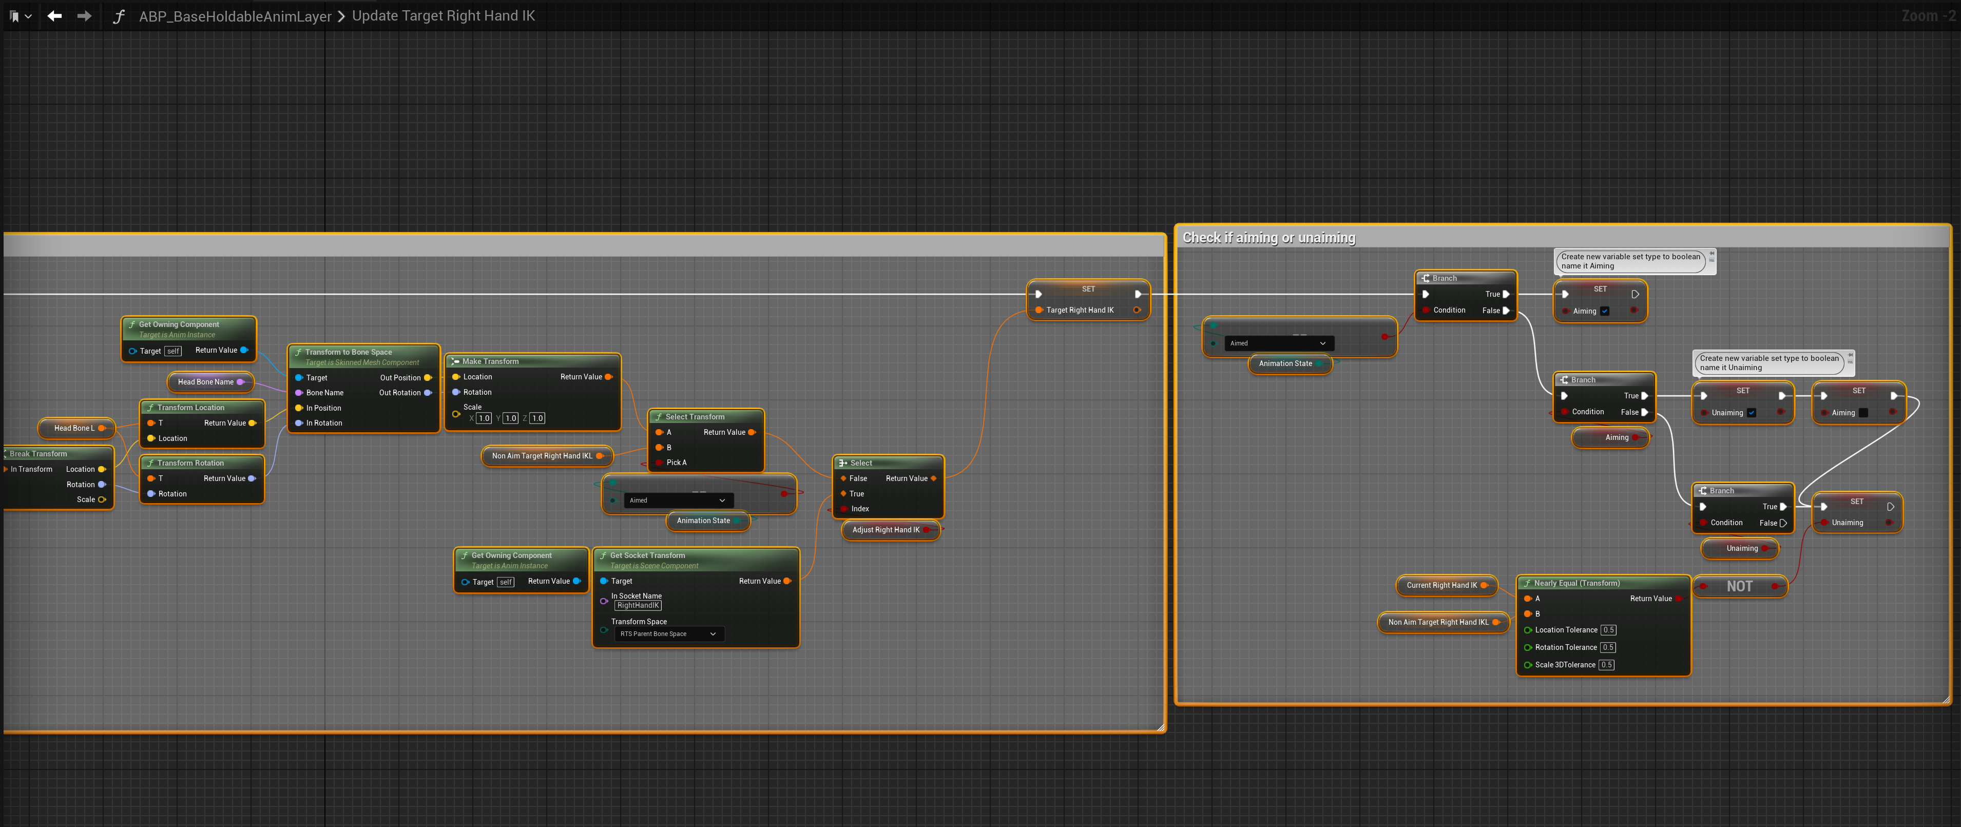Click the navigate back arrow
1961x827 pixels.
pos(54,16)
